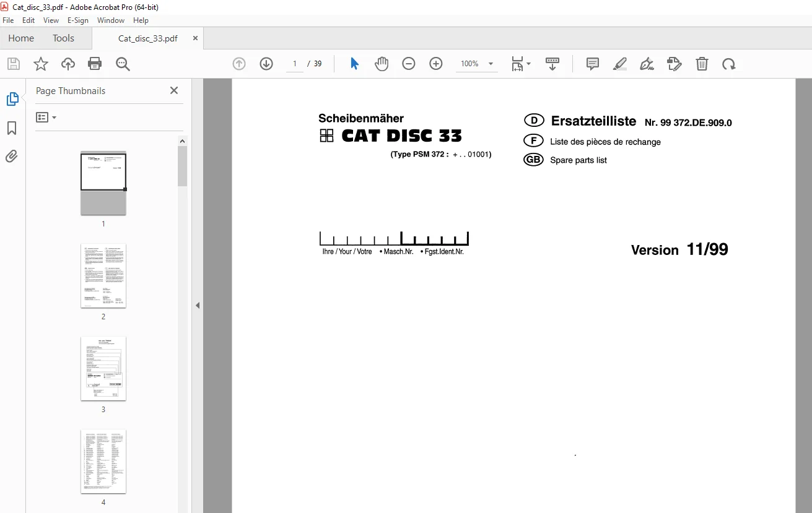Click the Edit PDF stamp icon
Image resolution: width=812 pixels, height=513 pixels.
[x=674, y=64]
